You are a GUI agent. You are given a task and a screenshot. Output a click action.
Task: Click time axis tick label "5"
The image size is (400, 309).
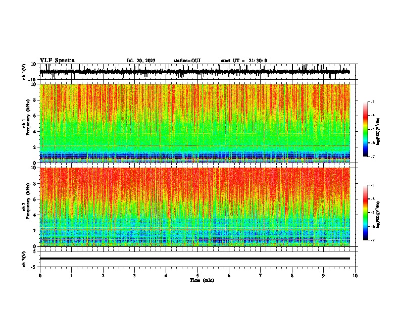click(197, 276)
